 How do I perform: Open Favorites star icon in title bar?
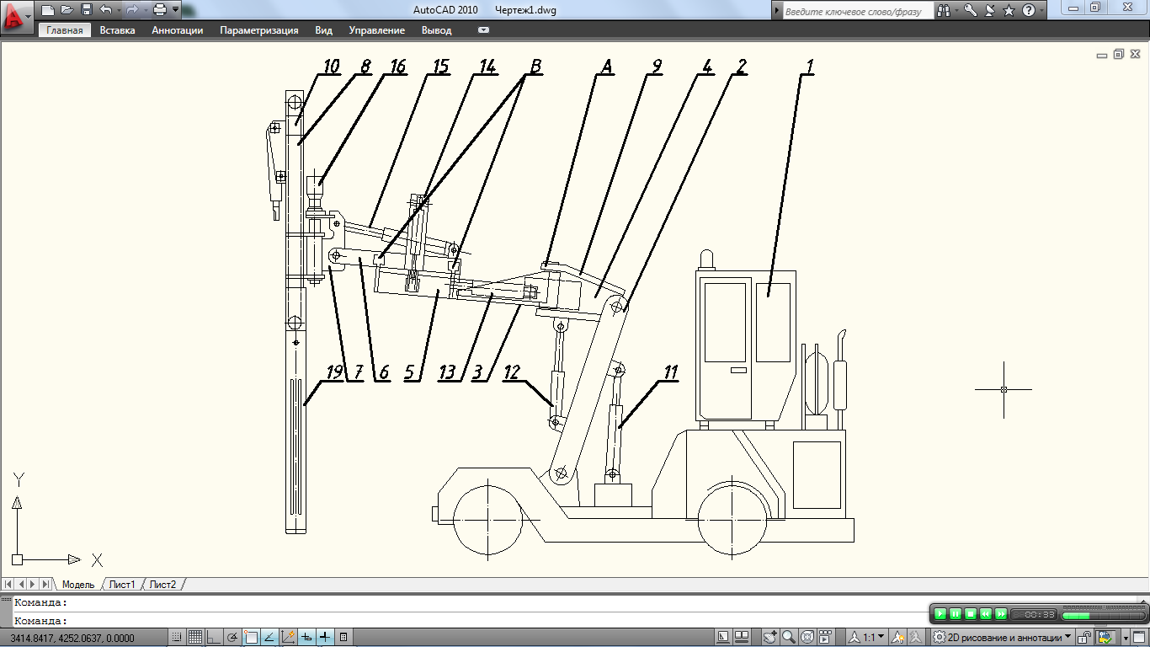(1009, 11)
